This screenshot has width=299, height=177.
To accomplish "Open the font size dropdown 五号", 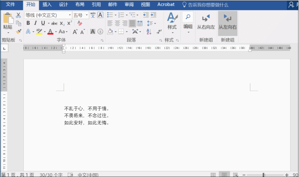I will 87,15.
